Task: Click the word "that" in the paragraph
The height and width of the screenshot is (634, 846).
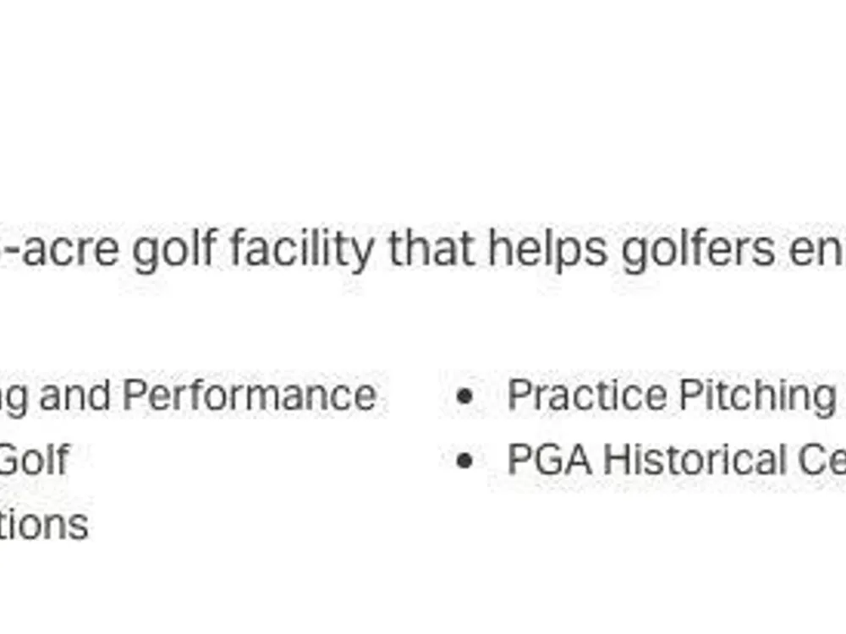Action: (431, 251)
